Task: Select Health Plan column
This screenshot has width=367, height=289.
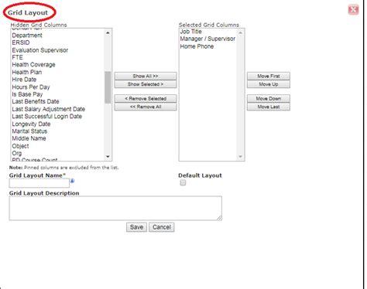Action: (x=27, y=72)
